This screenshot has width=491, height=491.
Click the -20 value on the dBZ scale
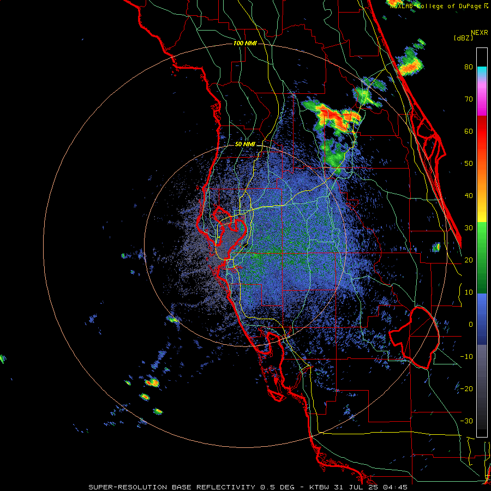466,388
